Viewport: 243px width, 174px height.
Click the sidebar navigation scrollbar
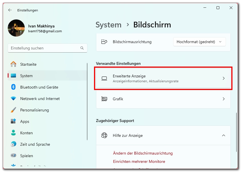coord(87,101)
